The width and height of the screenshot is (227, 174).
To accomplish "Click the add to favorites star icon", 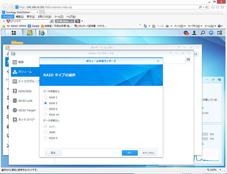I will (x=4, y=26).
